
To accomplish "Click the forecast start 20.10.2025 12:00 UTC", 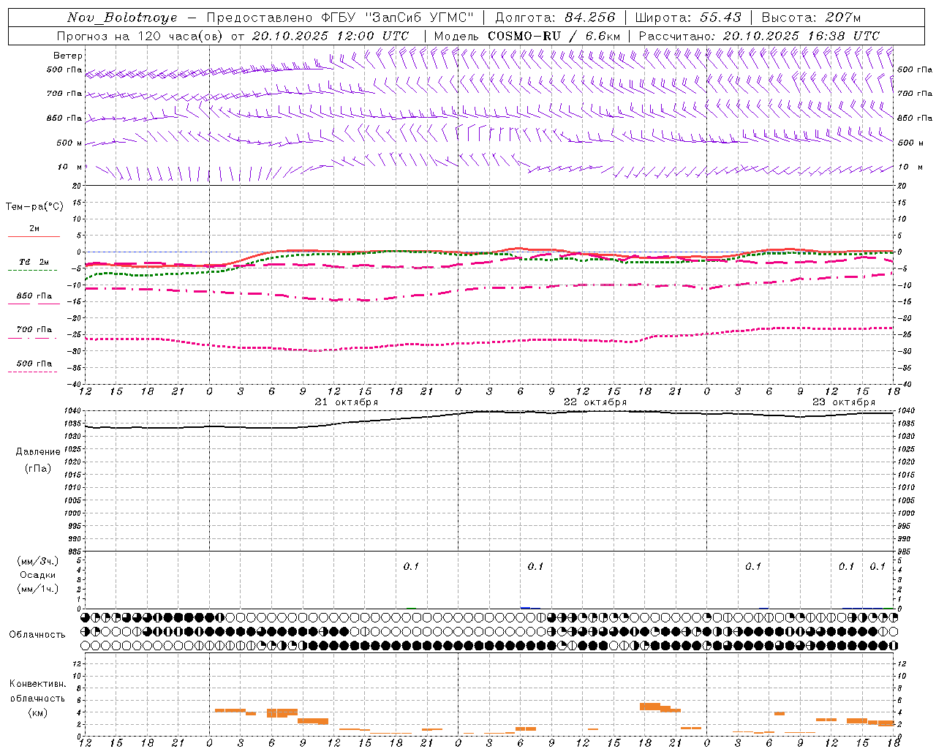I will pyautogui.click(x=331, y=36).
